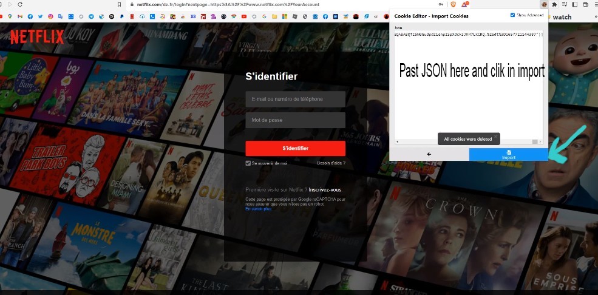Image resolution: width=598 pixels, height=295 pixels.
Task: Follow the Inscrivez-vous sign-up link
Action: 325,189
